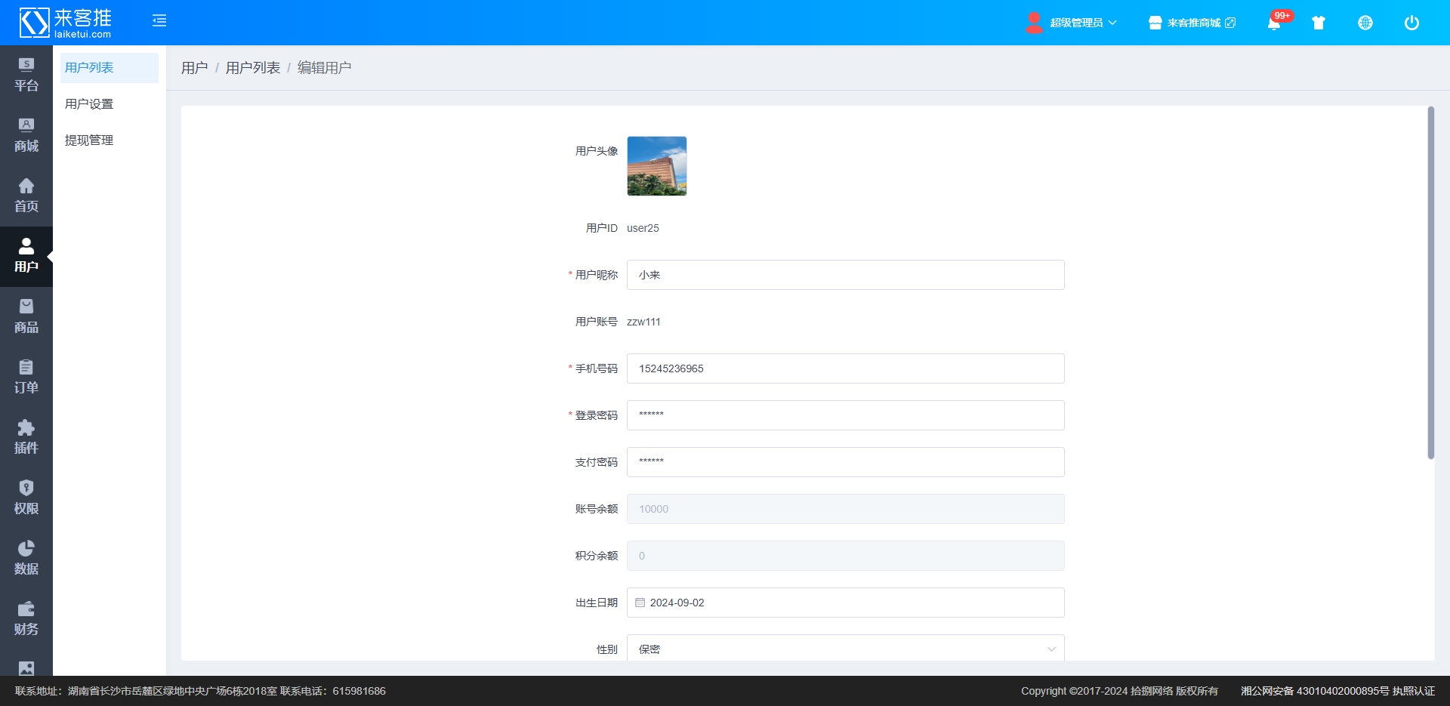Image resolution: width=1450 pixels, height=706 pixels.
Task: Click the vertical scrollbar of the form
Action: [1430, 283]
